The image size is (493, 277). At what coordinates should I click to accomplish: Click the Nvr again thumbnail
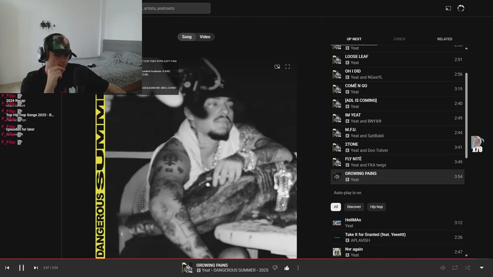pyautogui.click(x=337, y=252)
